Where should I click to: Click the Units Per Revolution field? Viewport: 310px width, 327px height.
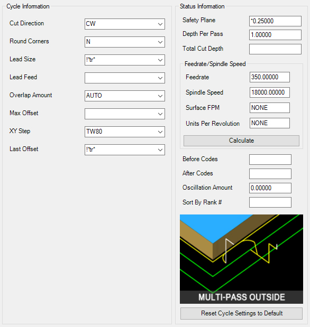[269, 123]
